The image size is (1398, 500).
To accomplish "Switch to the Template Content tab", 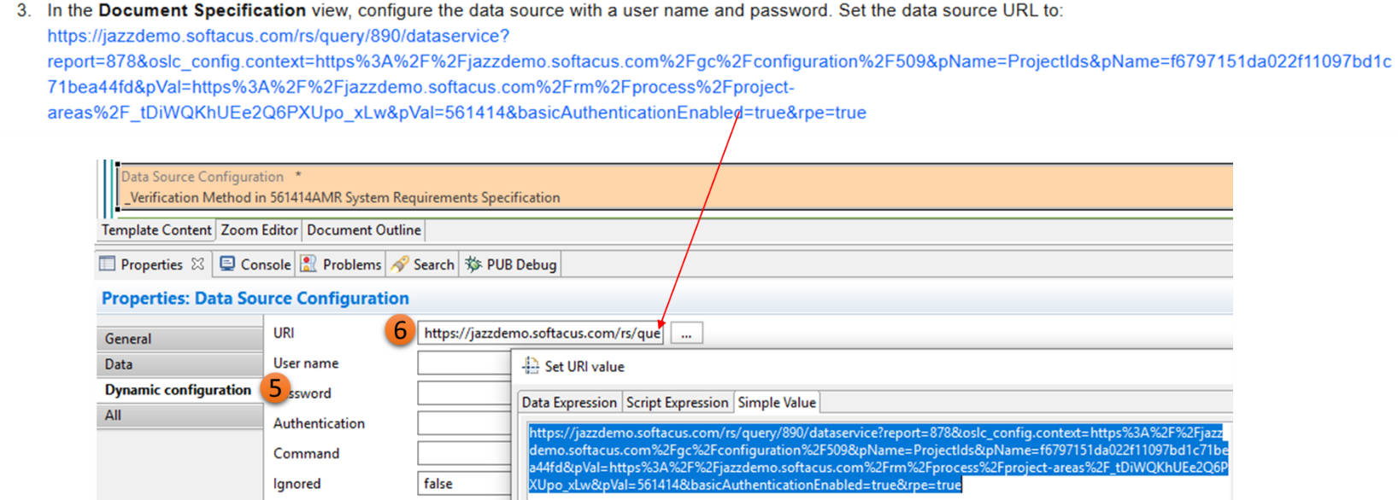I will [x=156, y=230].
